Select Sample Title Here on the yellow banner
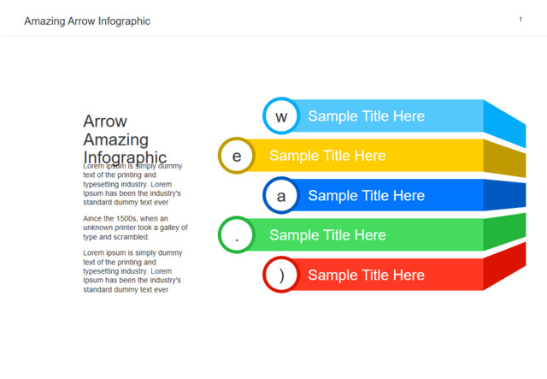This screenshot has width=547, height=379. click(327, 156)
